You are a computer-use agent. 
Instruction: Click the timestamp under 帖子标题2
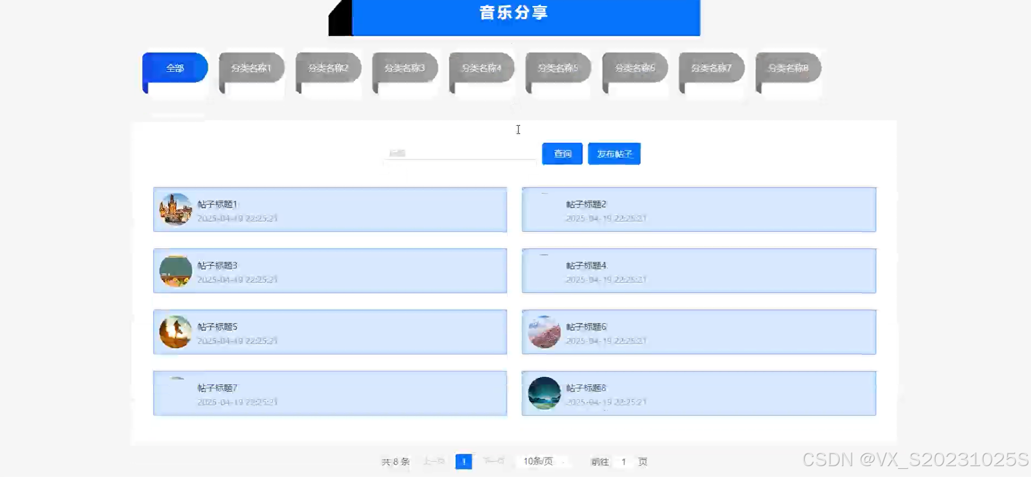[606, 218]
